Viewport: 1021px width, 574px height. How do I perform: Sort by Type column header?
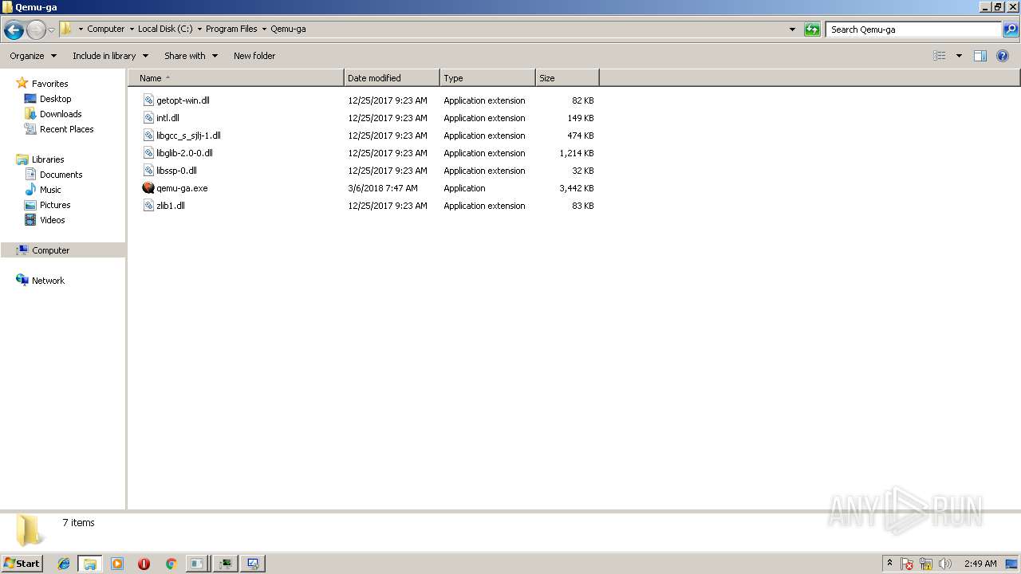[x=487, y=78]
